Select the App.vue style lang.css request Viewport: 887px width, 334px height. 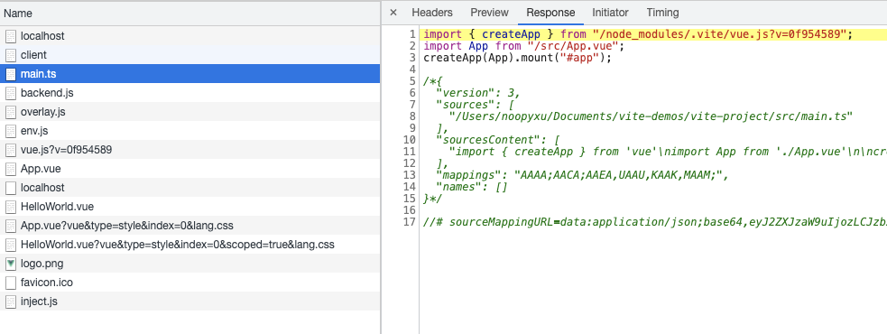[190, 226]
